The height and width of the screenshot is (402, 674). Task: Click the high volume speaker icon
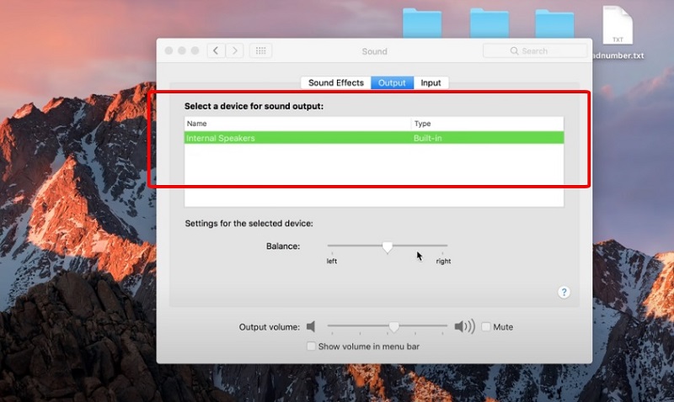coord(463,326)
